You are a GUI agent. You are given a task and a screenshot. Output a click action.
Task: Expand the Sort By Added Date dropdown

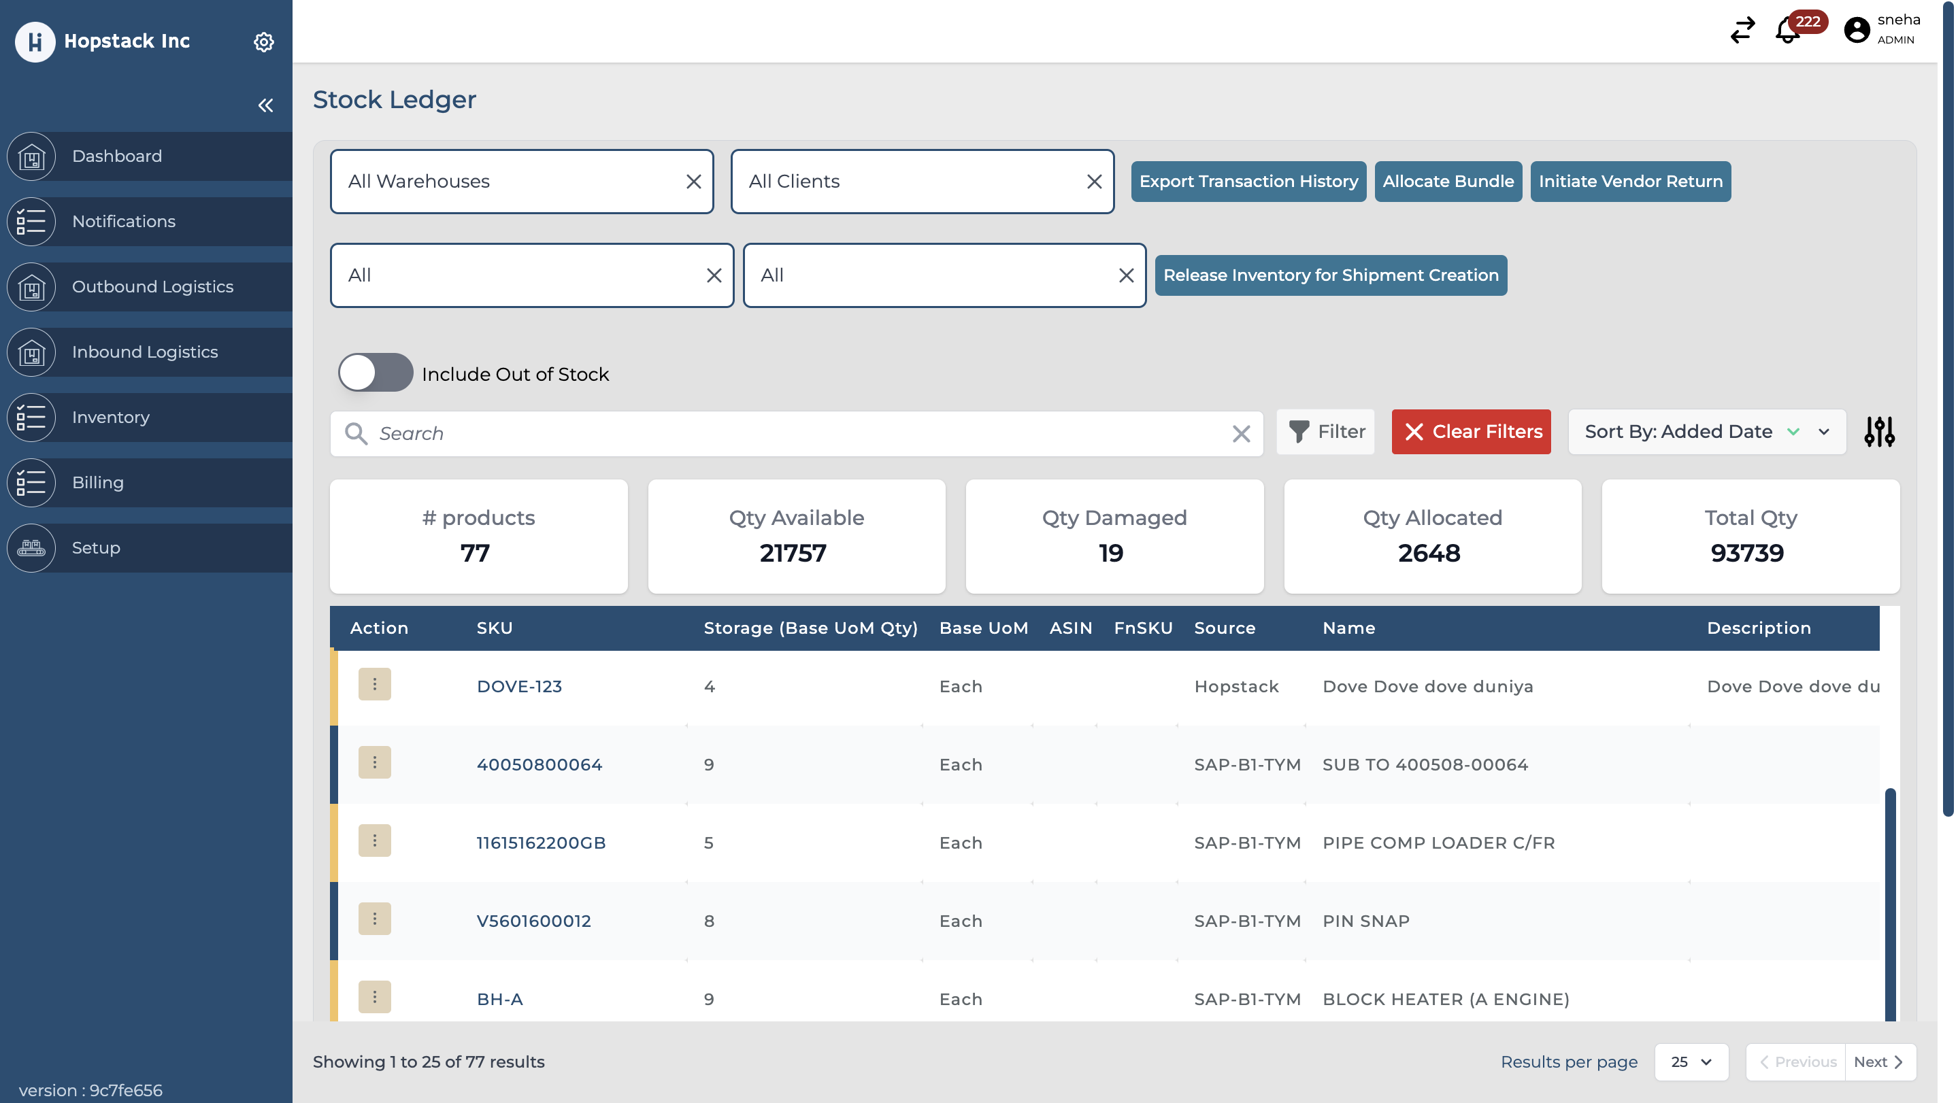(1823, 432)
